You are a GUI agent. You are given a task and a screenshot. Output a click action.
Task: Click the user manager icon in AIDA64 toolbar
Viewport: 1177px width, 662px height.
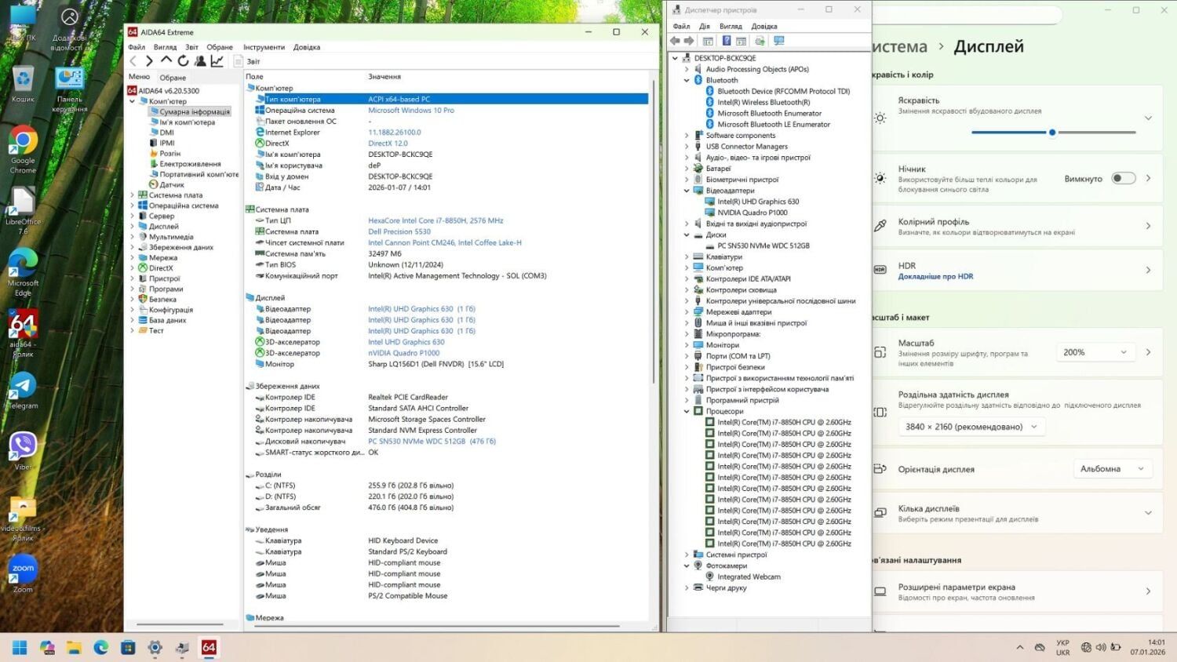click(200, 61)
